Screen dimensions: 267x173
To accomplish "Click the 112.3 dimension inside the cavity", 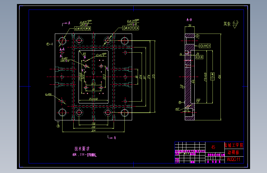I will (x=104, y=77).
